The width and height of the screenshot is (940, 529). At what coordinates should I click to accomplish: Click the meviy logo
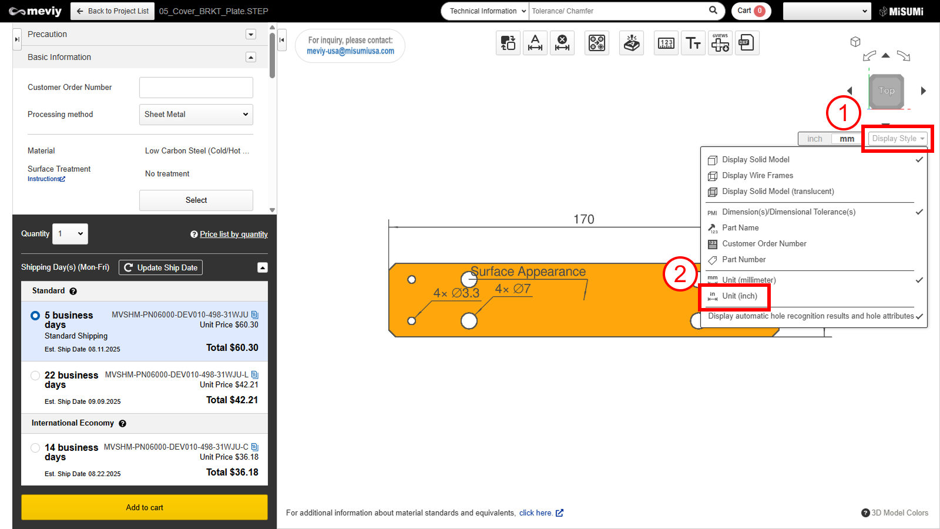coord(35,11)
